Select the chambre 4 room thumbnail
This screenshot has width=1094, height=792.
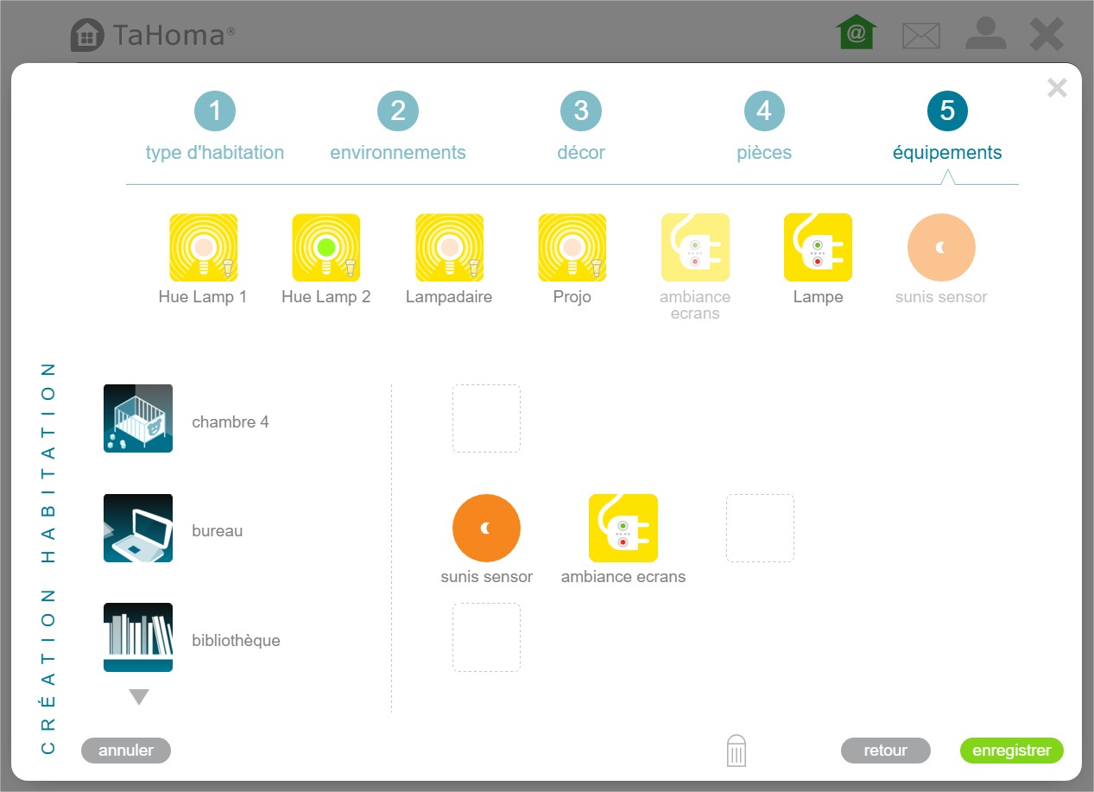click(138, 418)
